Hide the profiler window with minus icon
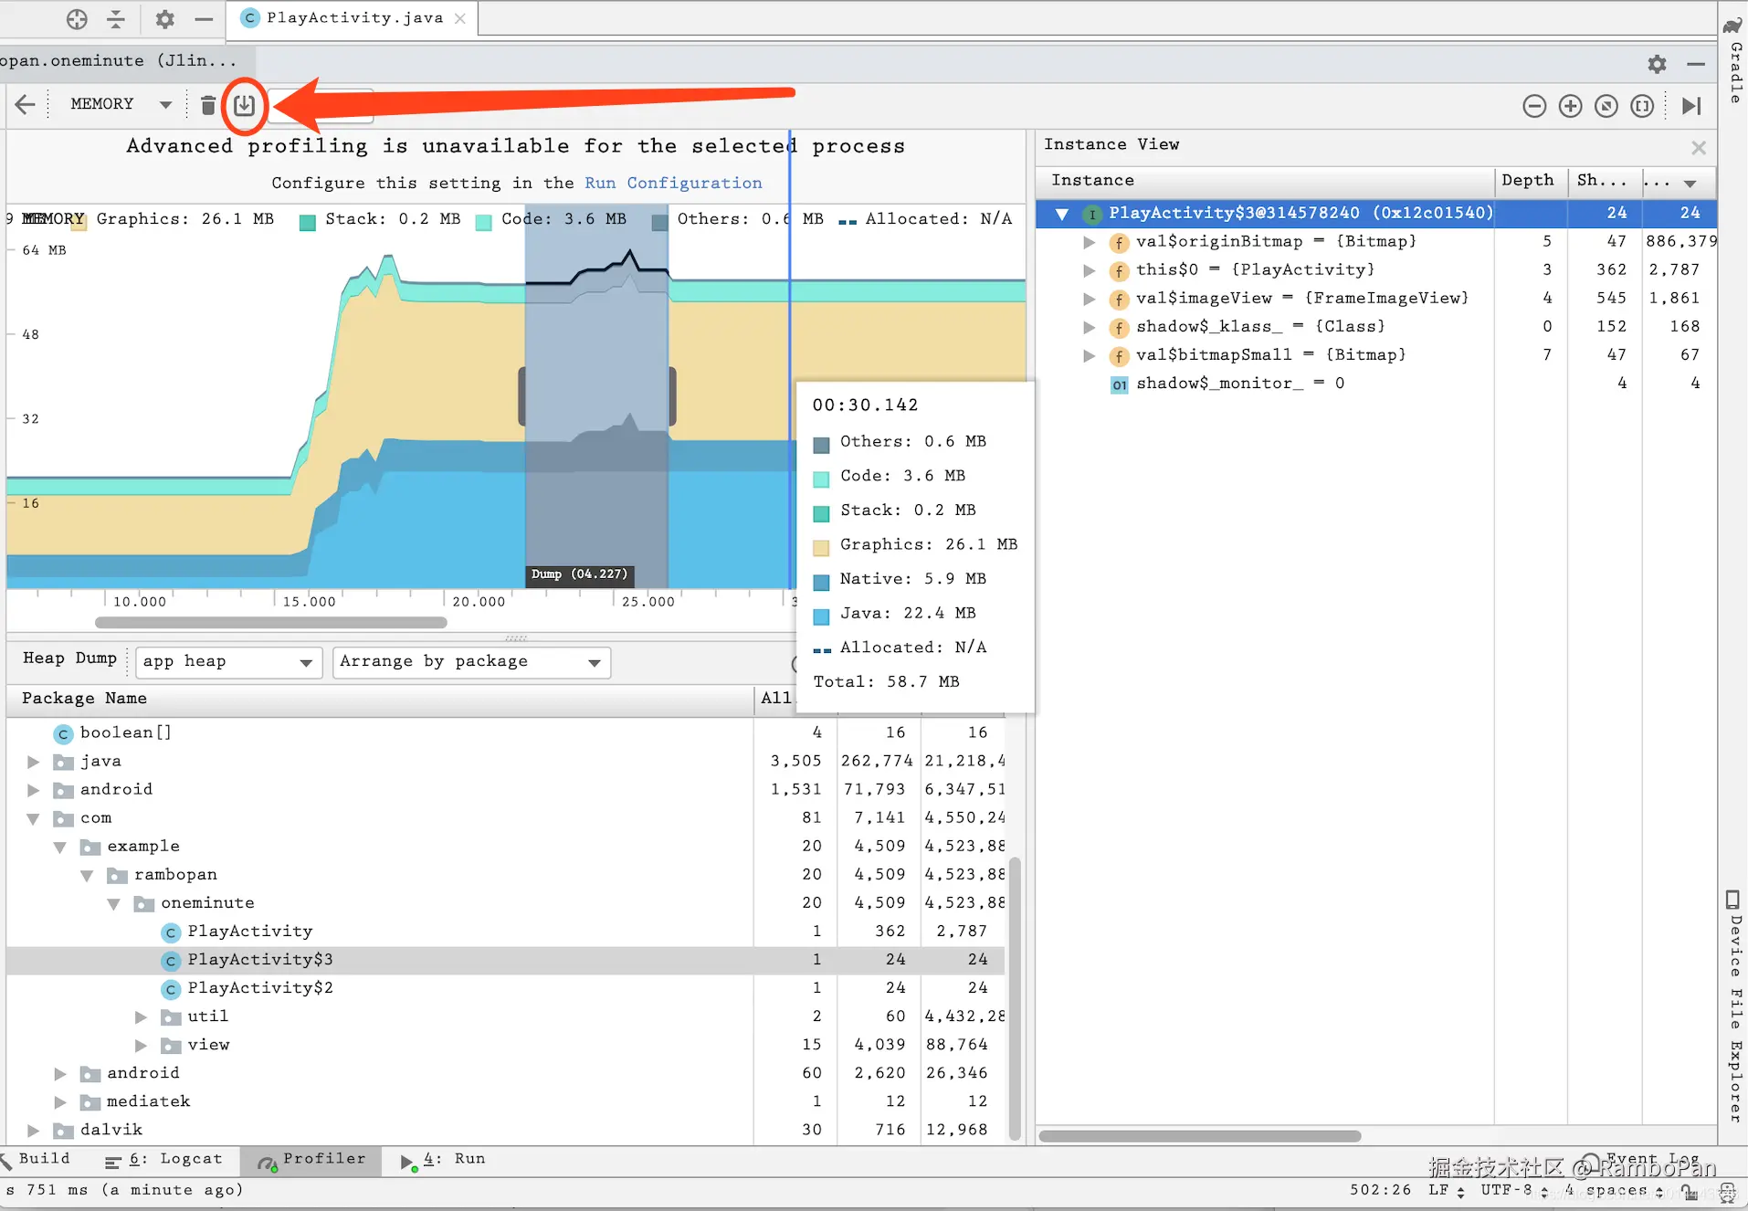1748x1211 pixels. [1696, 64]
